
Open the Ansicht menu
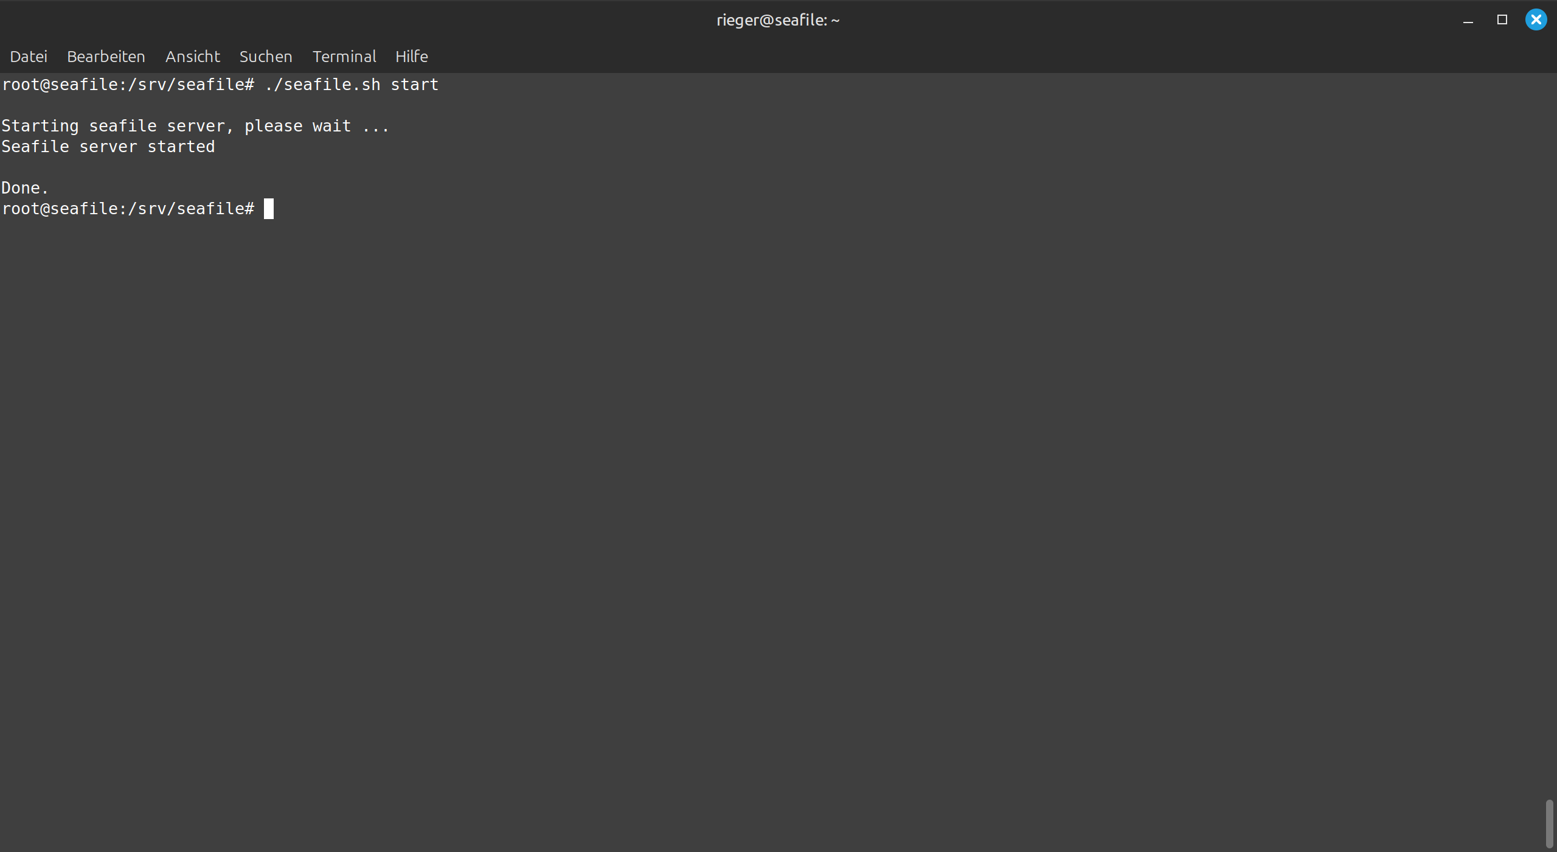192,57
